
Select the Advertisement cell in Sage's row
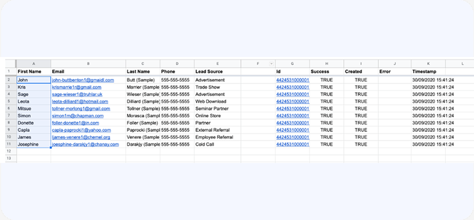click(x=218, y=94)
